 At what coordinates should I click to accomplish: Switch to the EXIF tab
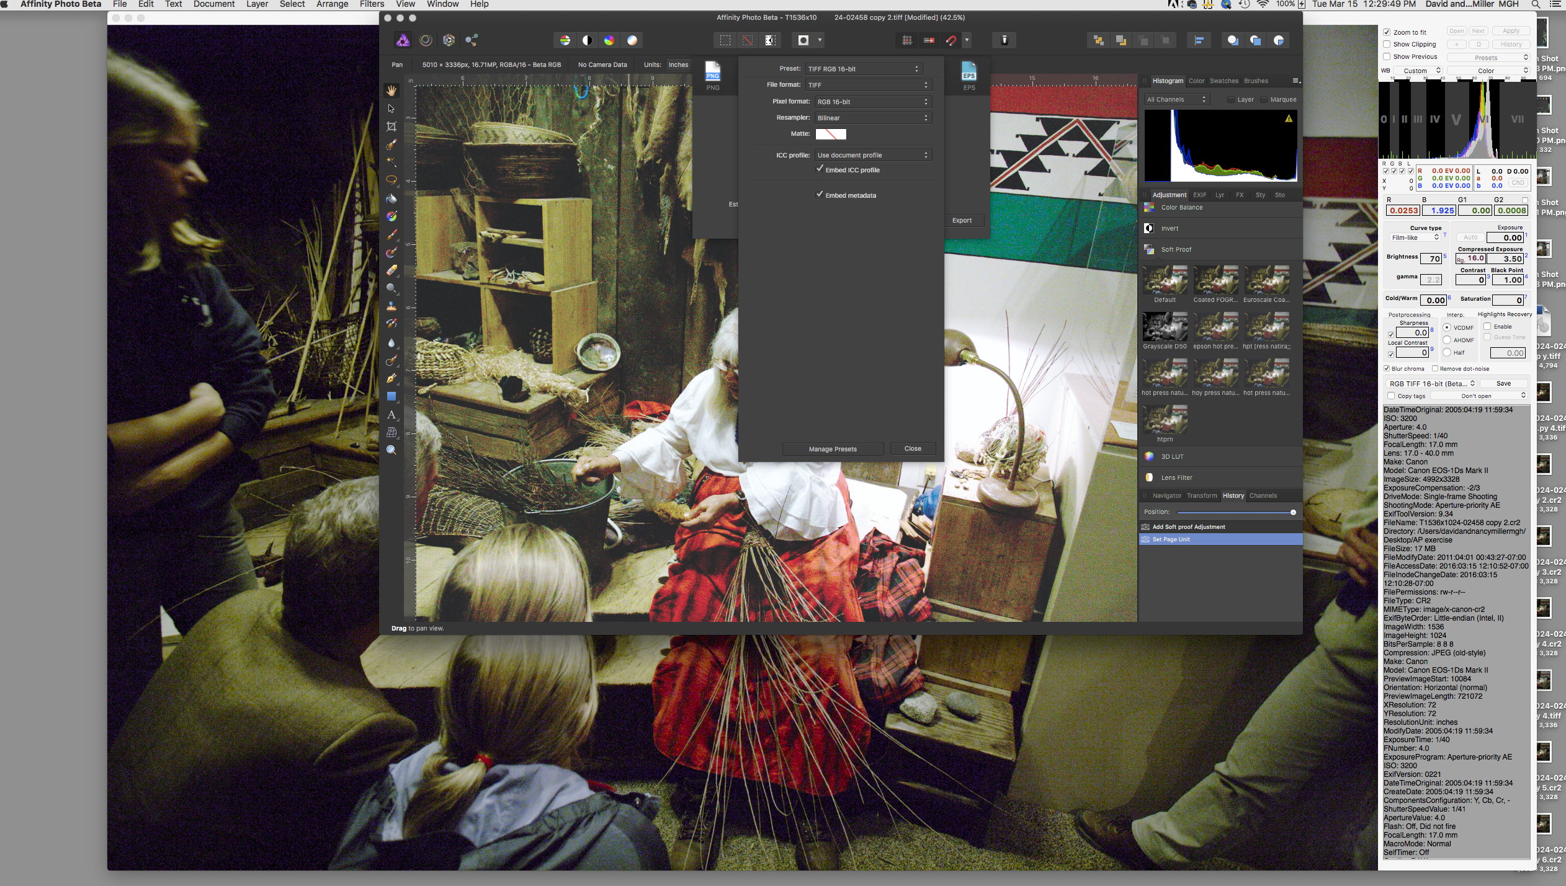pyautogui.click(x=1199, y=195)
